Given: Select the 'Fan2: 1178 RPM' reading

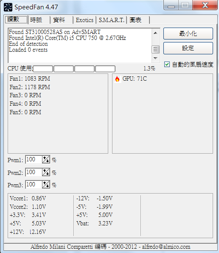Looking at the screenshot, I should click(30, 87).
